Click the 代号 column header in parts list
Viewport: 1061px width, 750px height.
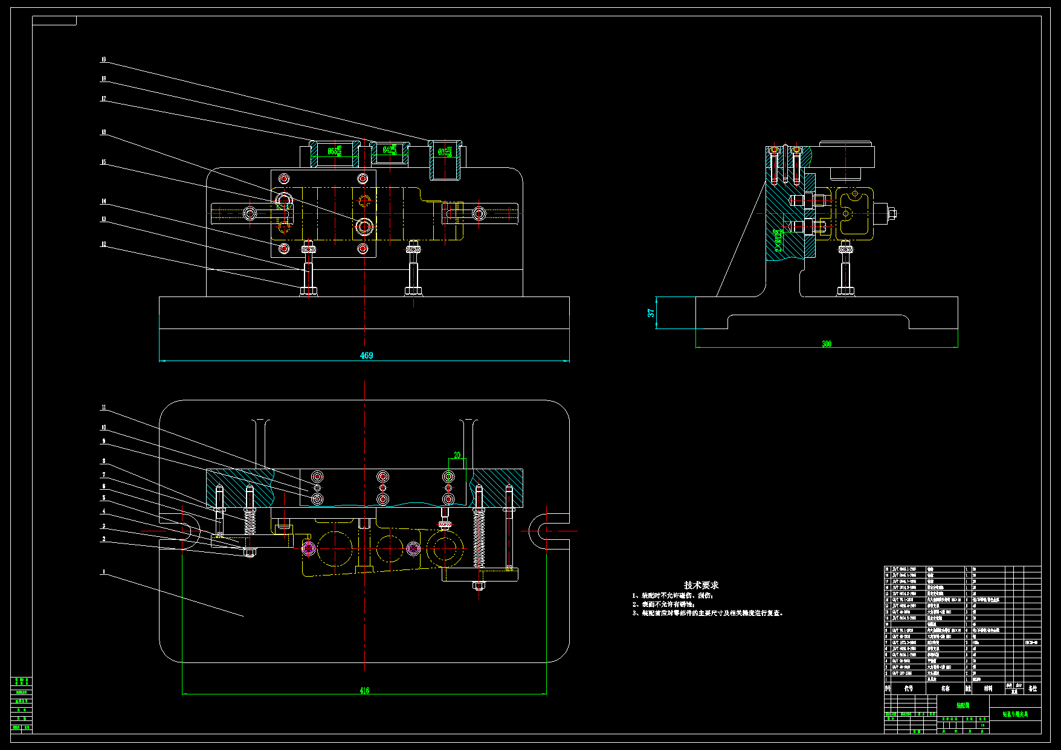[x=909, y=688]
